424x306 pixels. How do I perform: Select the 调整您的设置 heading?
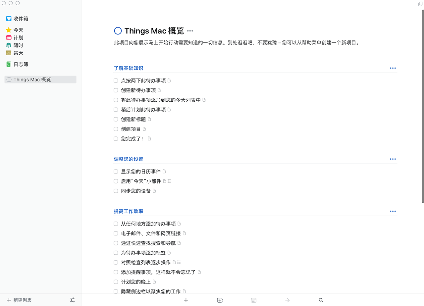pos(129,159)
